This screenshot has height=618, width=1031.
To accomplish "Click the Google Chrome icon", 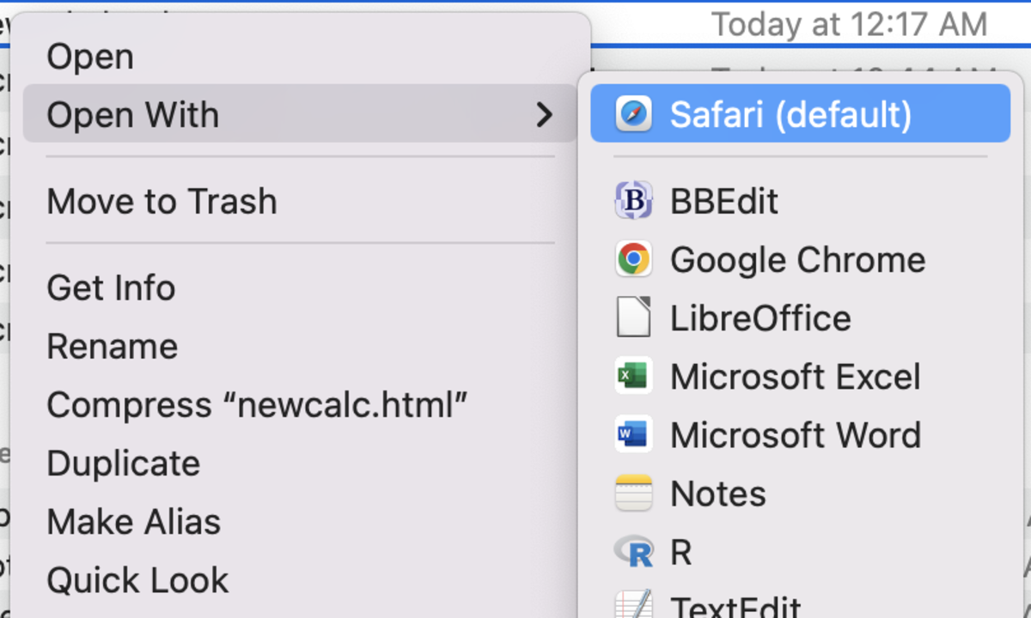I will 633,259.
